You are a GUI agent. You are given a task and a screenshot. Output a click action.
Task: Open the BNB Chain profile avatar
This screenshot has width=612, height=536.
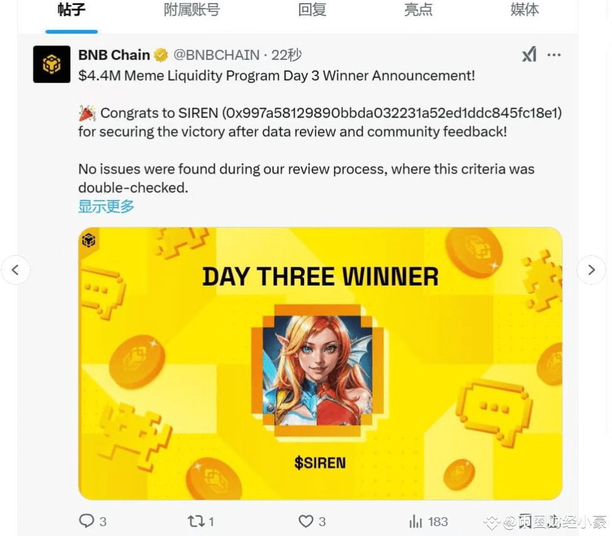coord(51,64)
